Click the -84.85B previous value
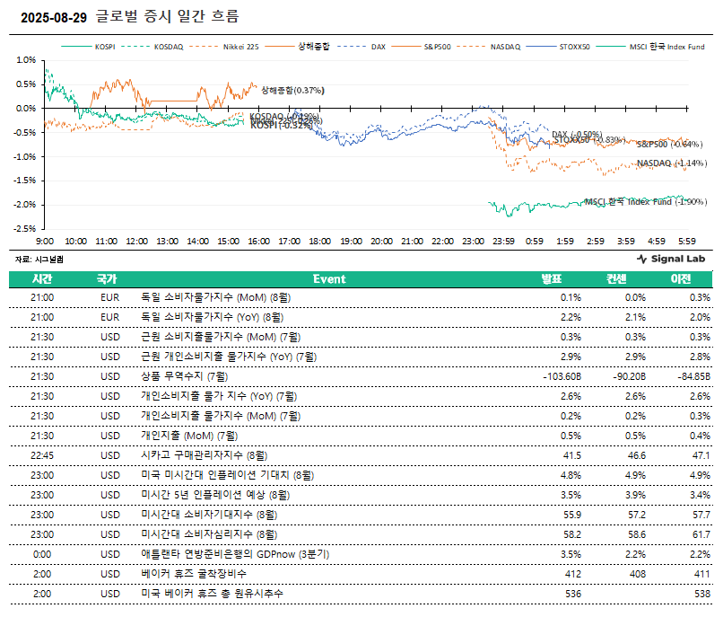The width and height of the screenshot is (723, 617). point(694,376)
